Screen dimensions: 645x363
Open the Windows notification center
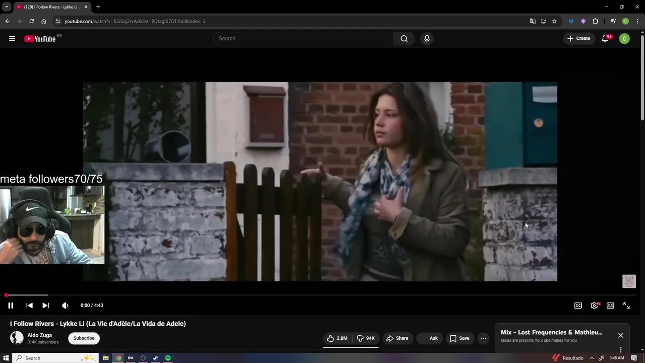(634, 358)
